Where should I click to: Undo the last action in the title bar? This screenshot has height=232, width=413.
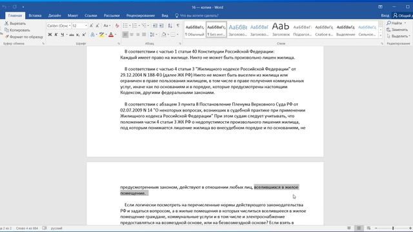pos(4,6)
